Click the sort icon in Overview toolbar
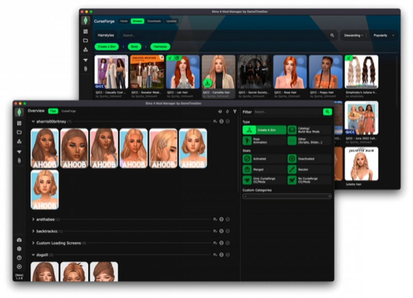The width and height of the screenshot is (413, 298). tap(220, 112)
